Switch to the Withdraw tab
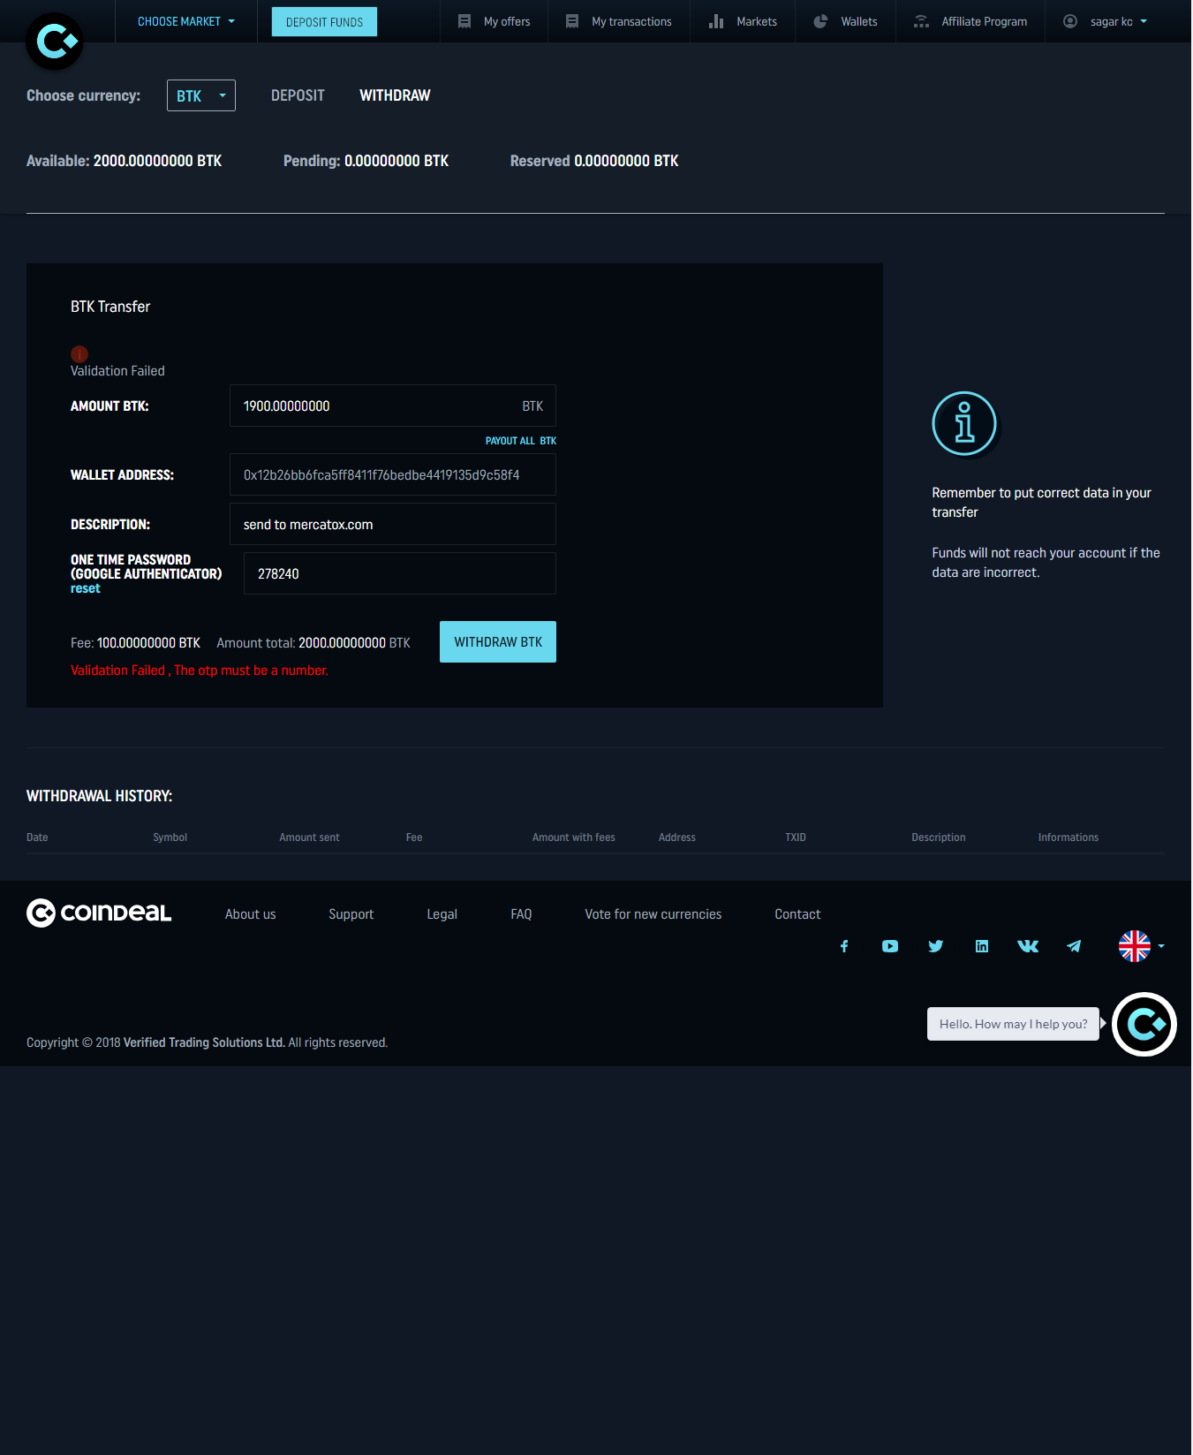 395,95
